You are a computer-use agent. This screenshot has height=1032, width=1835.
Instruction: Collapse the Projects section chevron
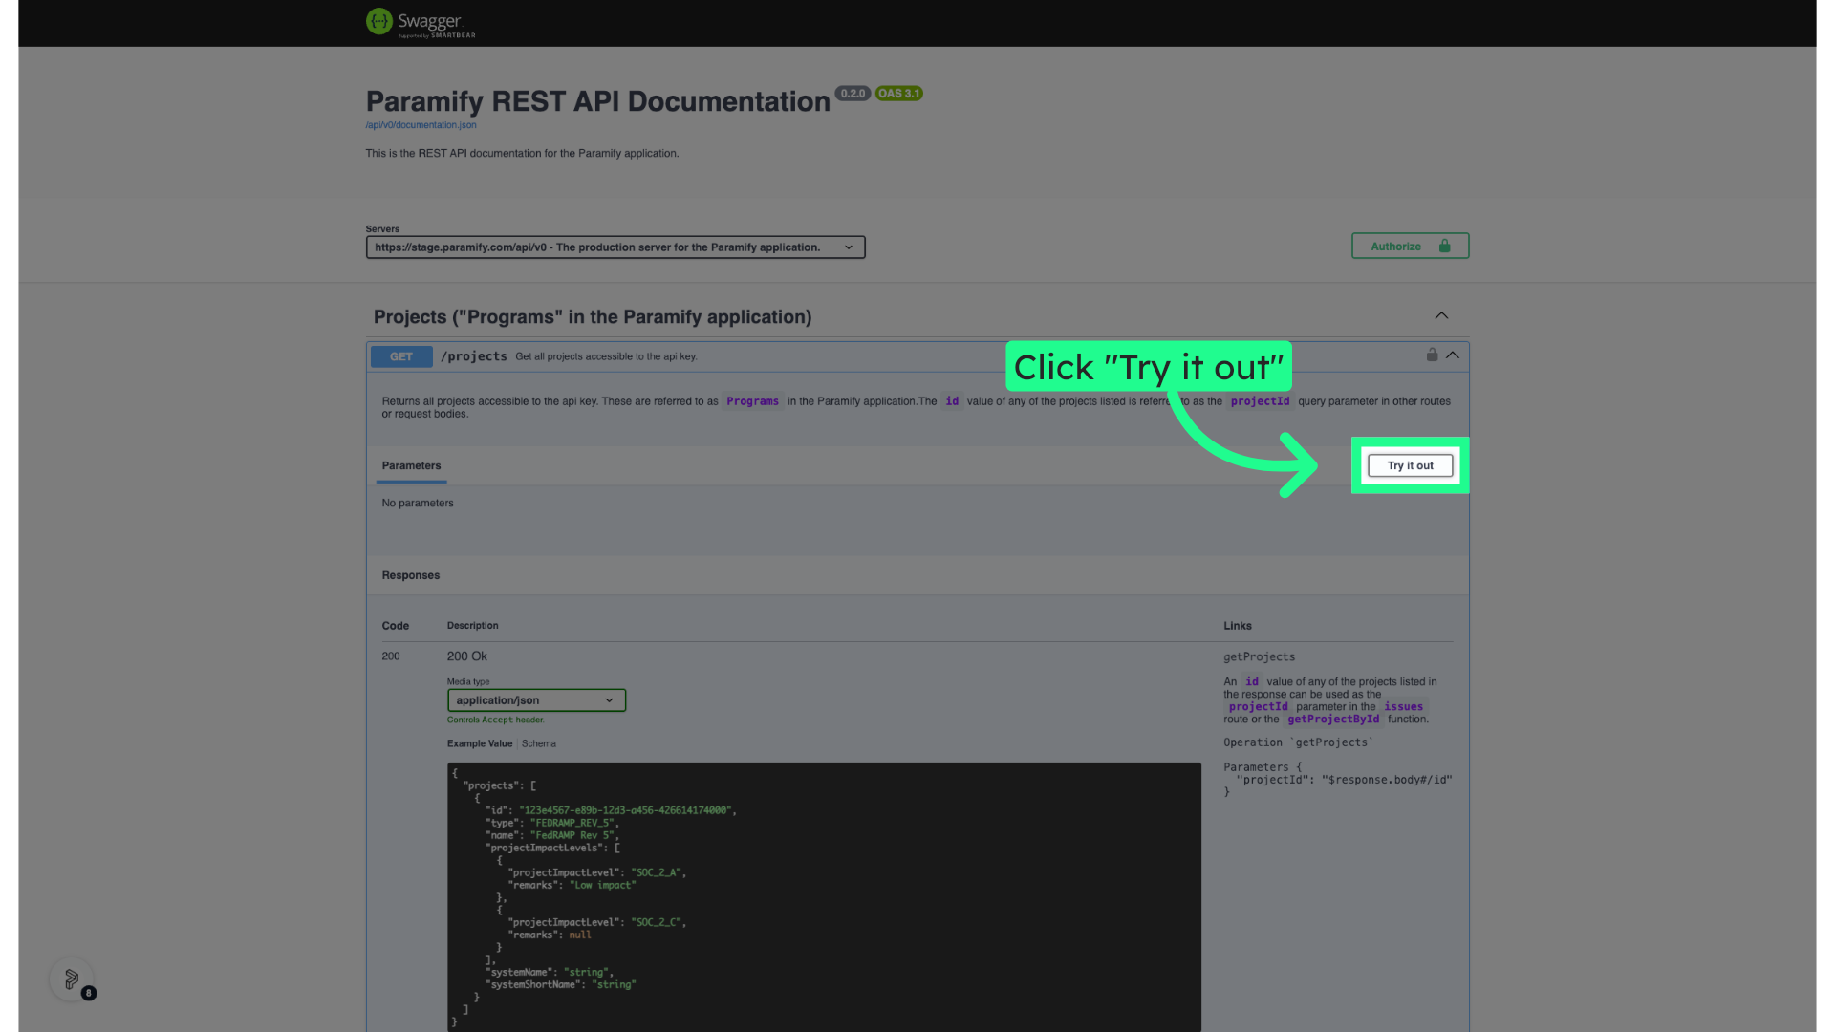[x=1441, y=315]
